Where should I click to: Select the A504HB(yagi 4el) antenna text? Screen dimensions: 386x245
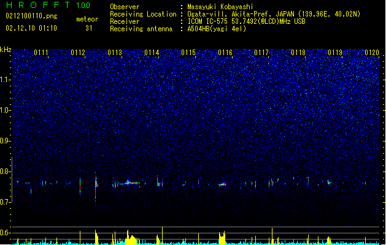217,29
